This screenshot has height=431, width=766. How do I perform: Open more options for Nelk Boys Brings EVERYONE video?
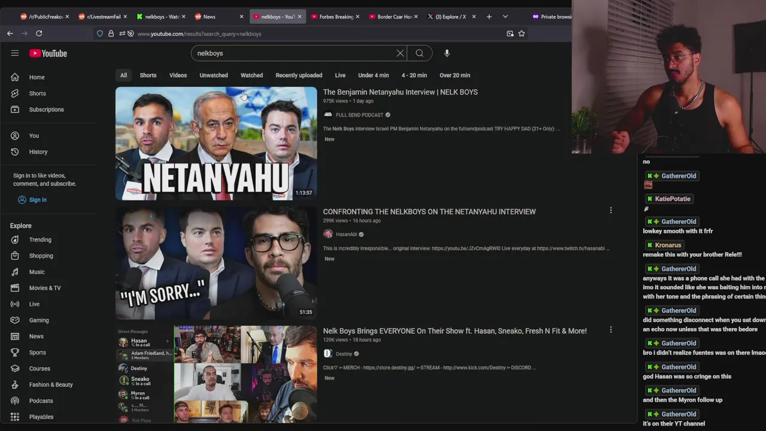(610, 330)
